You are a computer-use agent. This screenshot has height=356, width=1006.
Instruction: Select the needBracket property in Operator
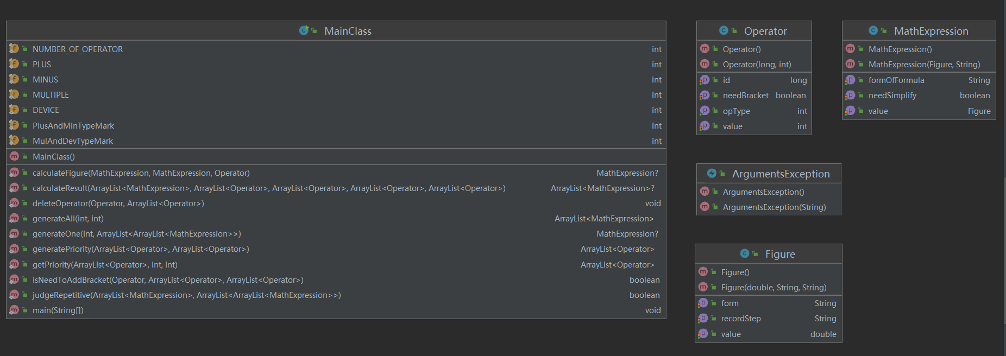[745, 95]
